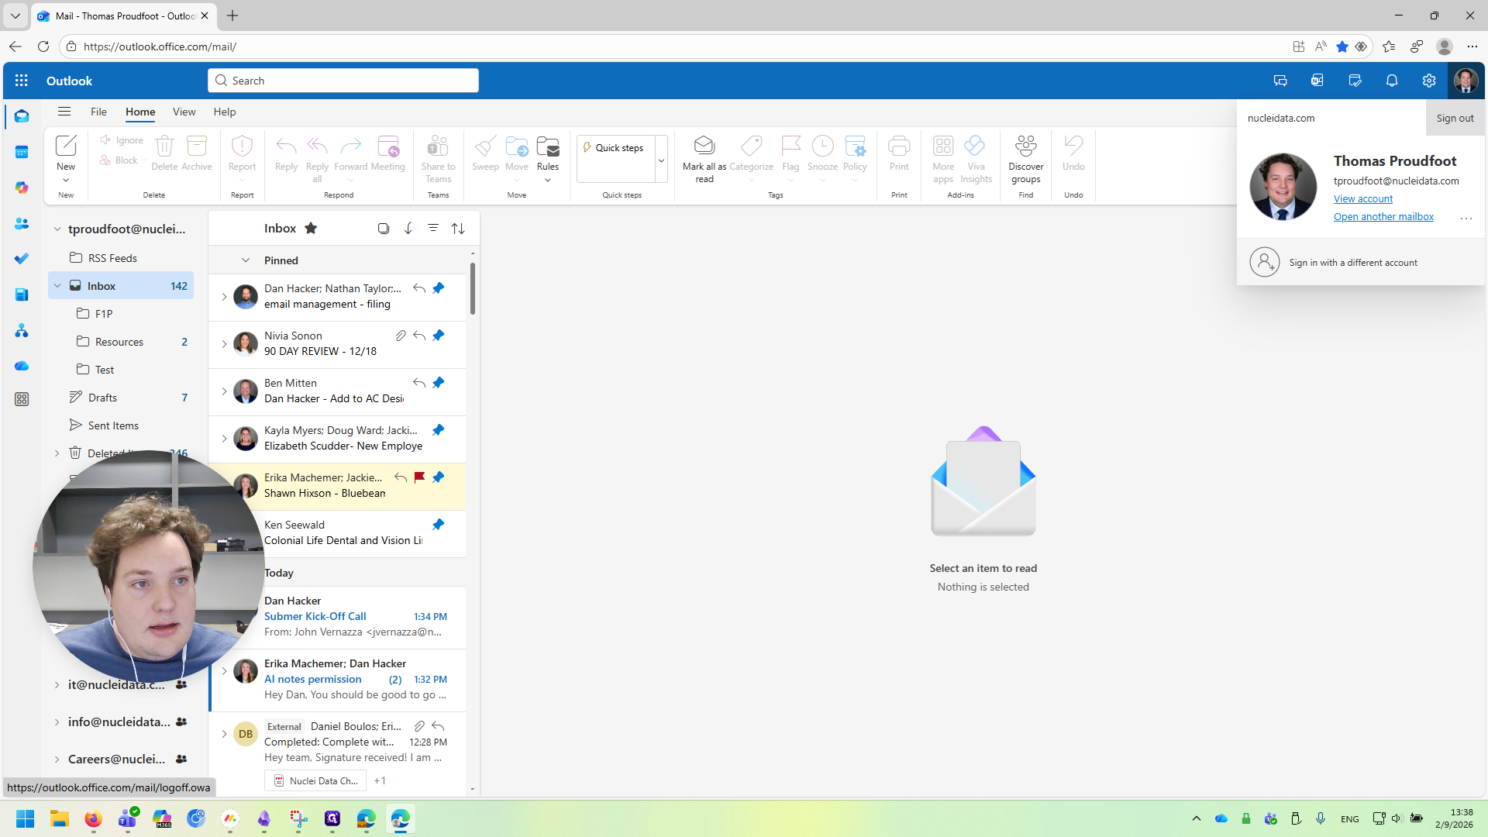Click the Share to Teams ribbon icon
This screenshot has width=1488, height=837.
438,146
